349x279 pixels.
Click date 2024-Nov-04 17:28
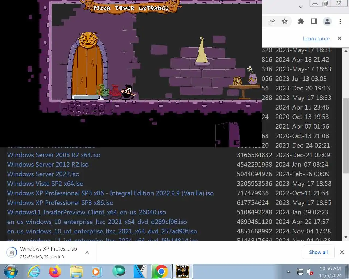[x=303, y=231]
